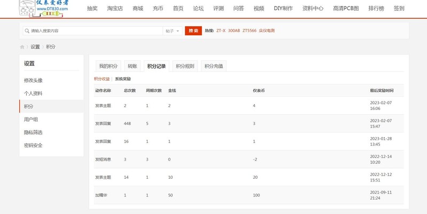427x214 pixels.
Task: Click the home breadcrumb icon
Action: tap(22, 47)
